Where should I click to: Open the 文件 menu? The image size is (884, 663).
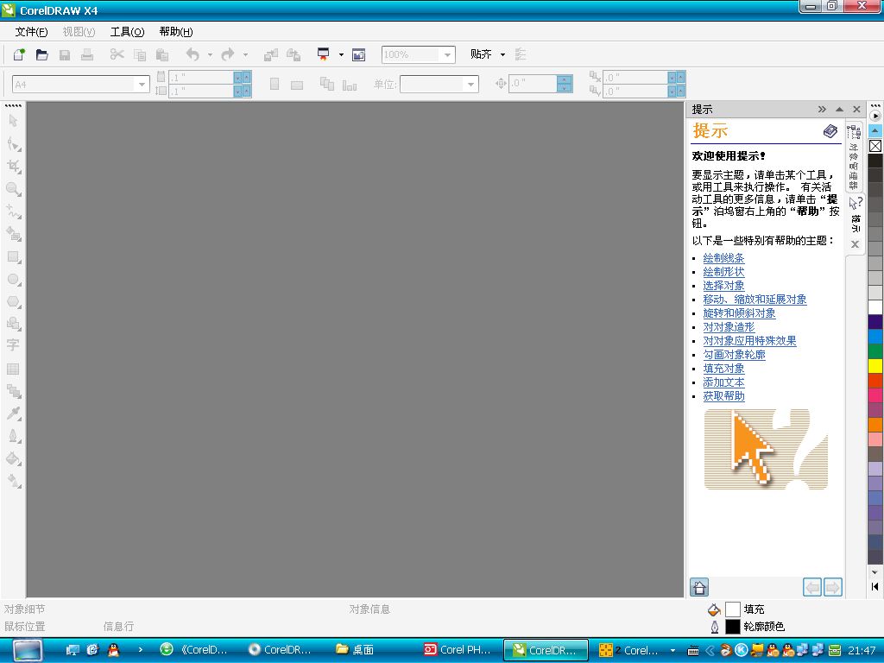[x=32, y=32]
